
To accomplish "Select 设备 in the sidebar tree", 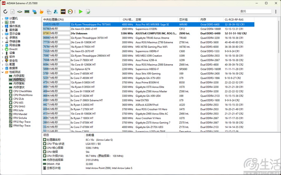I will click(12, 53).
